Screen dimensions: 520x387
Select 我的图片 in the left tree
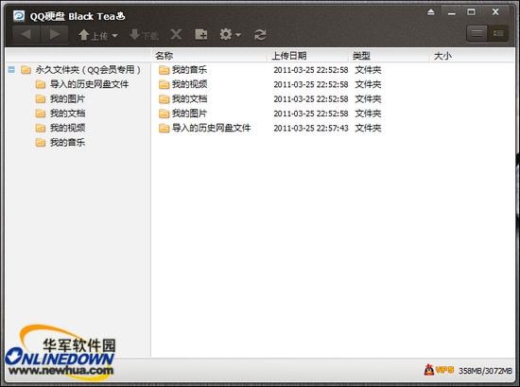[67, 99]
